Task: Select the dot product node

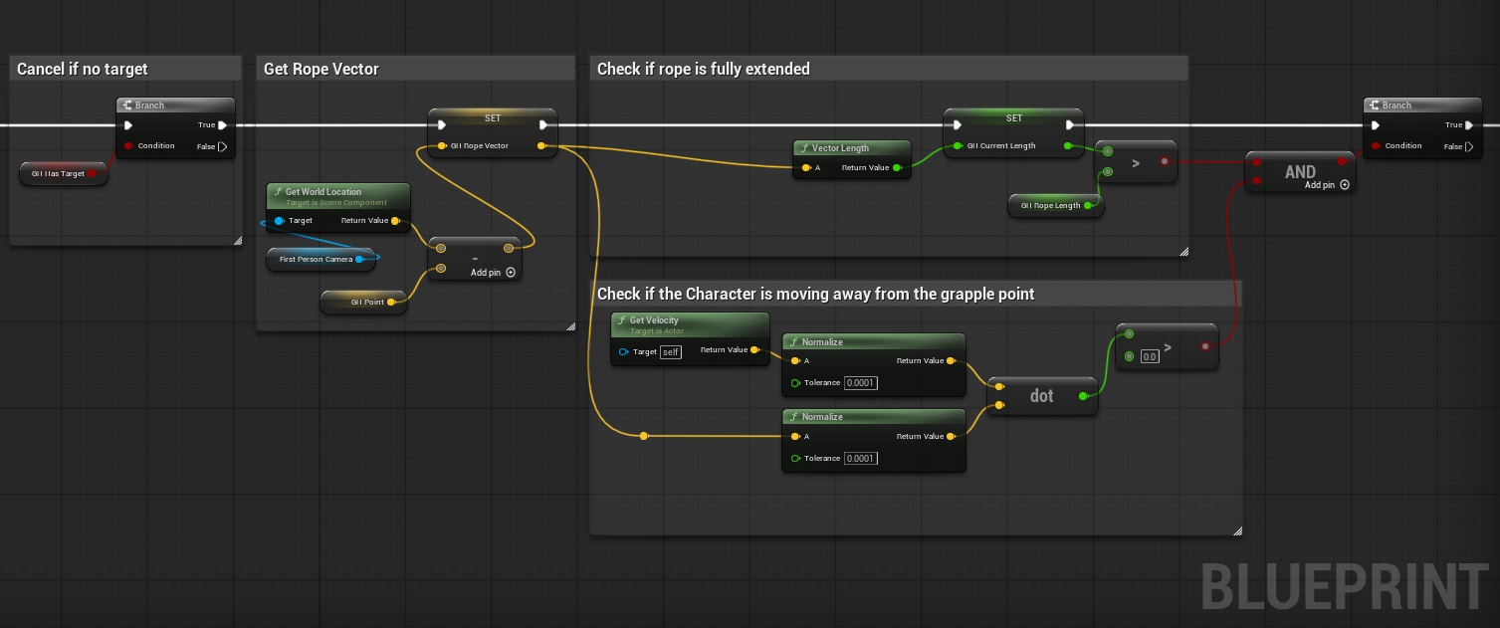Action: pyautogui.click(x=1041, y=396)
